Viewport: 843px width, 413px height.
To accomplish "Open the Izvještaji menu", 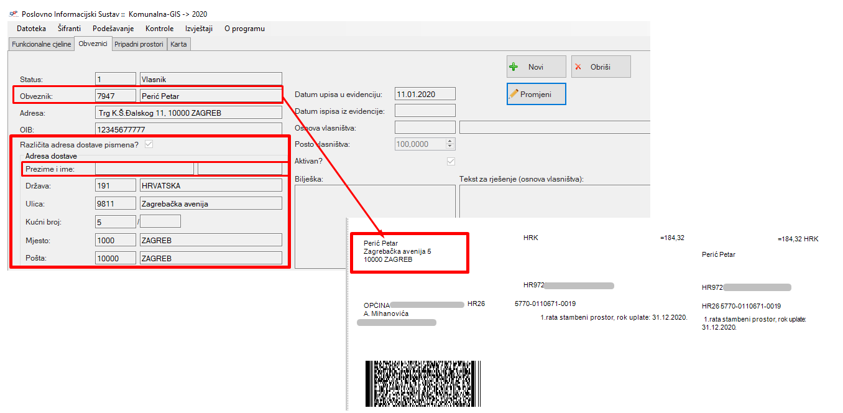I will 199,29.
